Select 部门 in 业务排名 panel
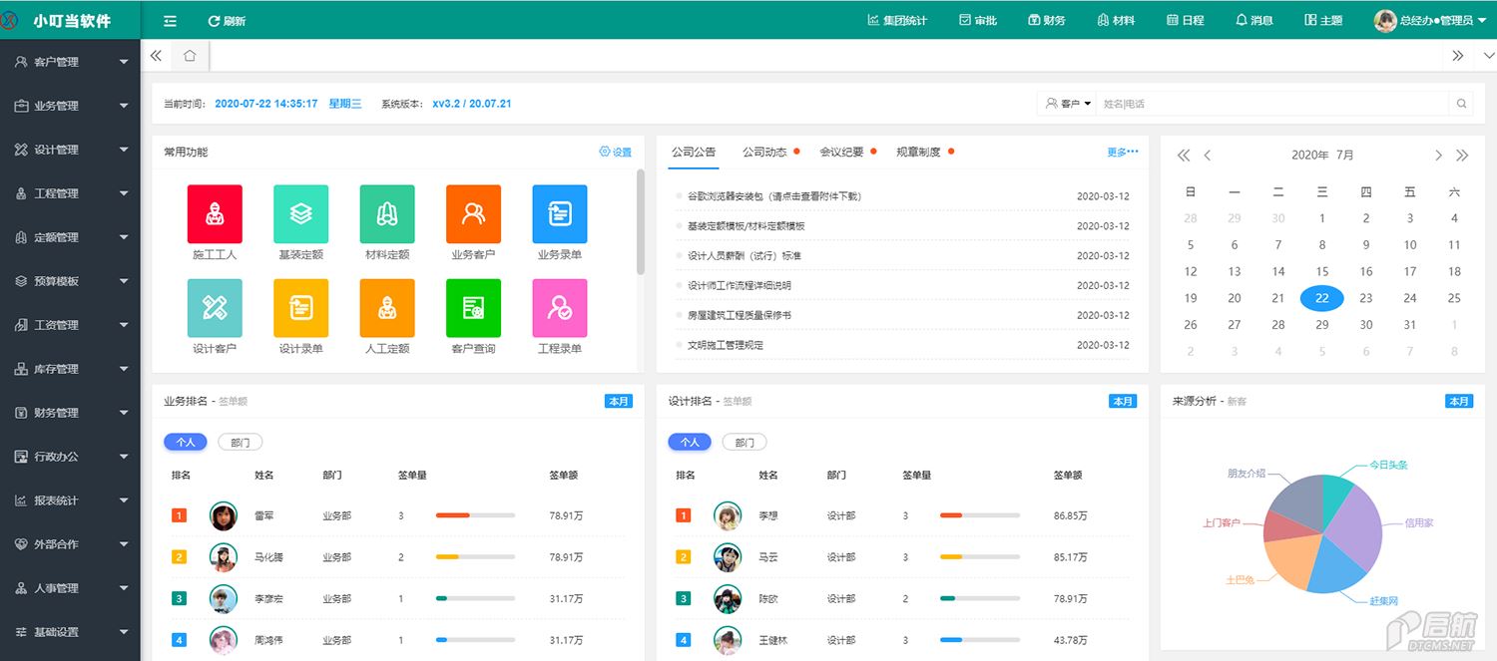1497x661 pixels. pyautogui.click(x=240, y=442)
